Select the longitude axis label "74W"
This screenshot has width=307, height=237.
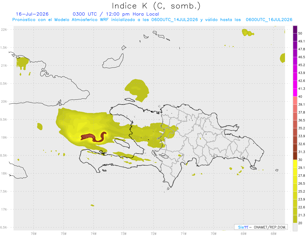coord(93,234)
